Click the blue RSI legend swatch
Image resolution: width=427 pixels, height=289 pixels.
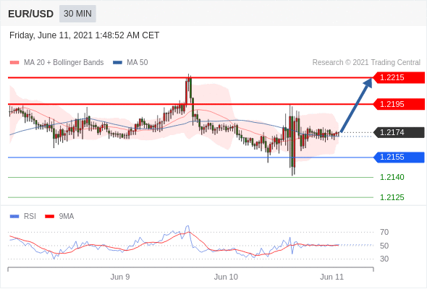(x=14, y=217)
